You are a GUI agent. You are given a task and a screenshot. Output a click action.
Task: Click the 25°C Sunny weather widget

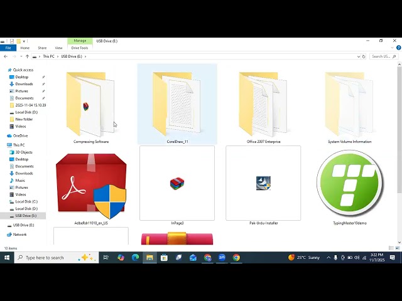point(304,258)
